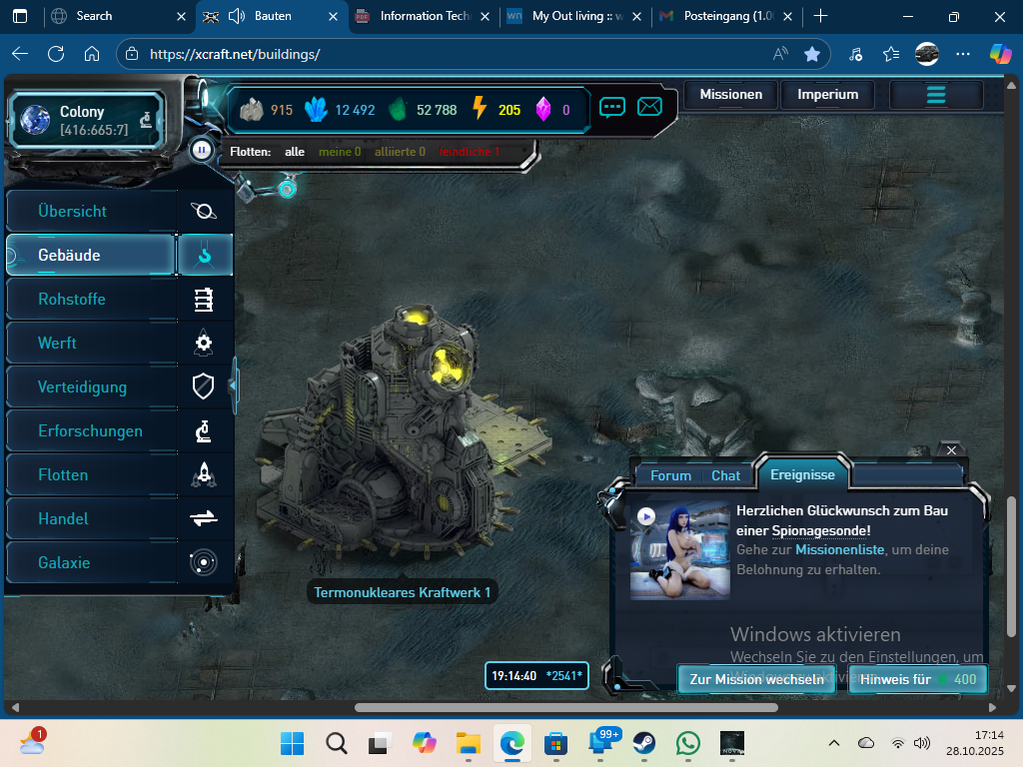Filter fleets by 'feindliche'
1023x767 pixels.
coord(469,152)
